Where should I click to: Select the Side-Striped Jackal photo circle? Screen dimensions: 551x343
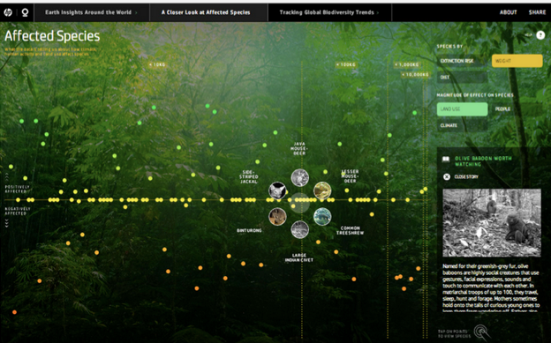tap(277, 190)
